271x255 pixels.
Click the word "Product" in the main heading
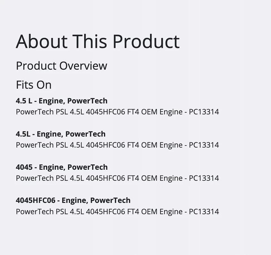point(146,41)
